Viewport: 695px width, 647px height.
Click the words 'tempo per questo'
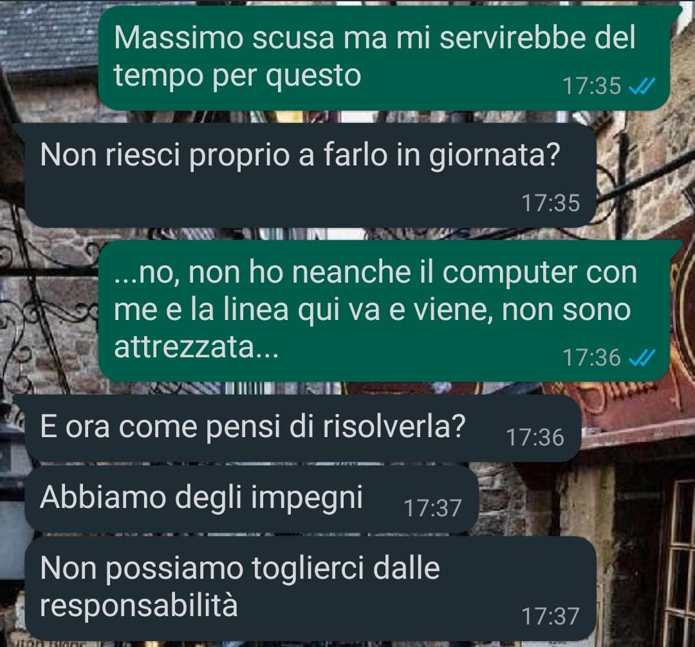(237, 76)
